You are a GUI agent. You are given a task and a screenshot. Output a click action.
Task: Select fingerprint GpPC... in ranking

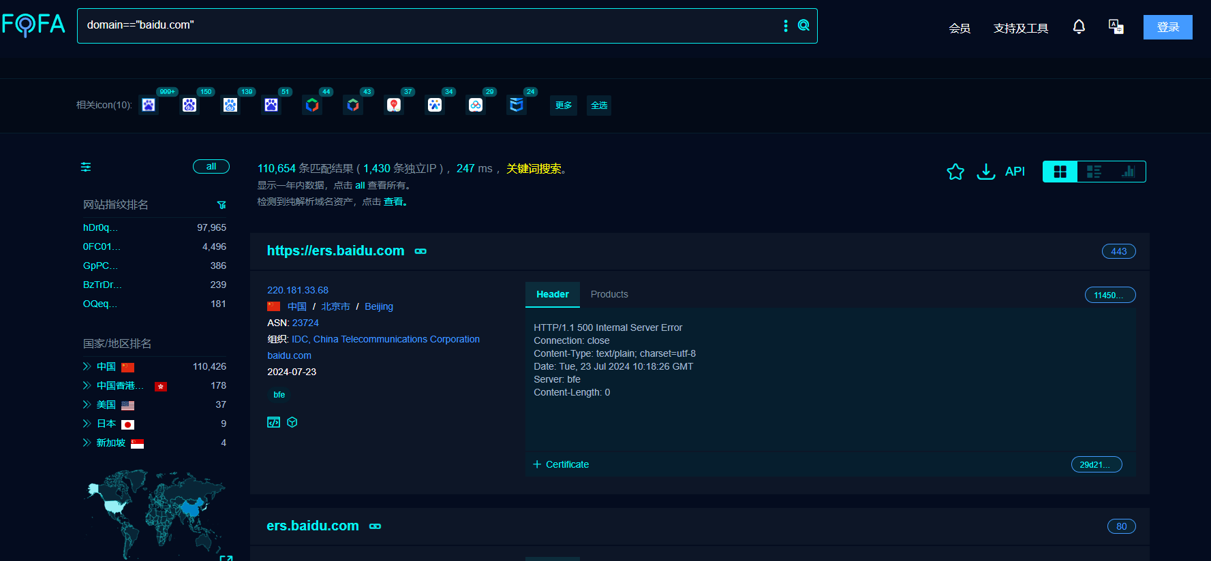pos(100,266)
